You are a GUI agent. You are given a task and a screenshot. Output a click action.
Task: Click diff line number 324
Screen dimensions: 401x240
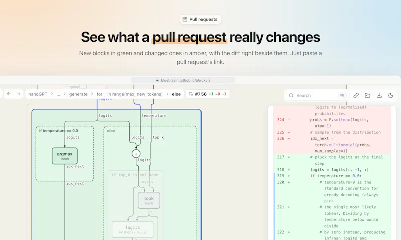click(280, 120)
